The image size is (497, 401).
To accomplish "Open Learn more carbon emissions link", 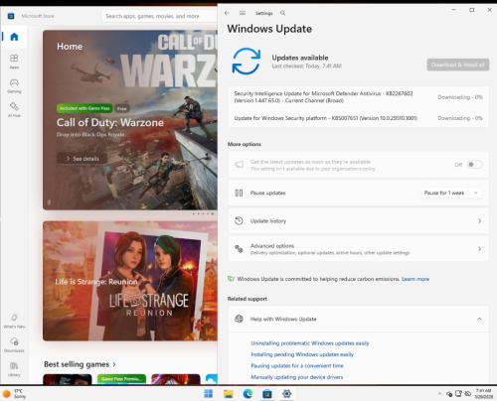I will pyautogui.click(x=415, y=279).
